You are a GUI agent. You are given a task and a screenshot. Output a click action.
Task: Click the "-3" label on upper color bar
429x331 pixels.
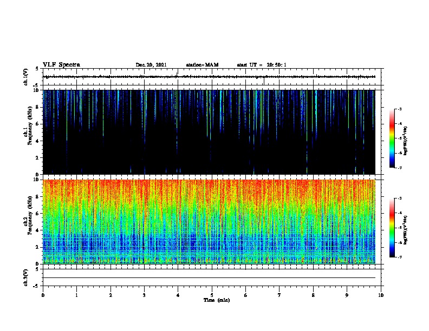(x=399, y=109)
